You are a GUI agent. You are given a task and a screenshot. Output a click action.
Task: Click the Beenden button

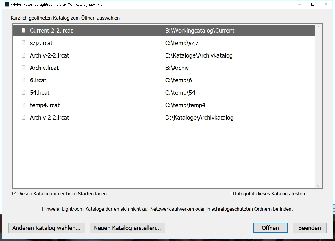(309, 228)
